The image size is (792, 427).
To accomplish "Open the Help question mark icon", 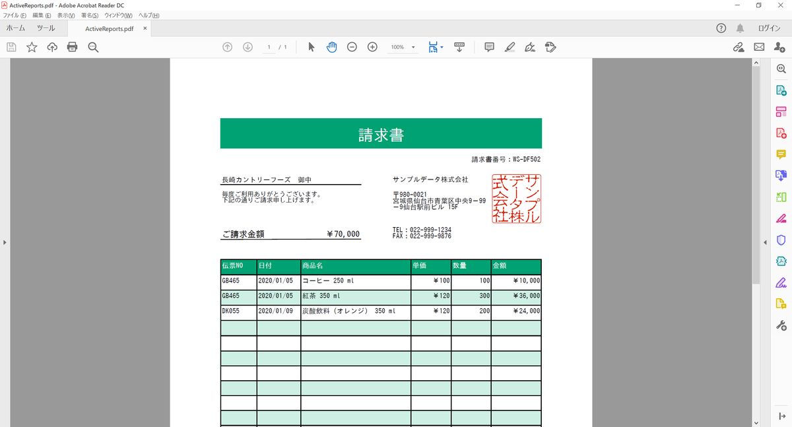I will coord(721,28).
